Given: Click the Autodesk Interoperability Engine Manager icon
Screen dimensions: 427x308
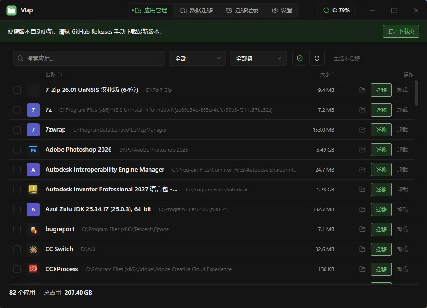Looking at the screenshot, I should click(33, 170).
